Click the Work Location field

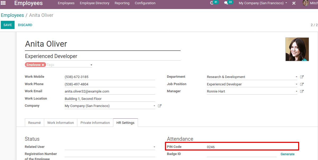(110, 99)
